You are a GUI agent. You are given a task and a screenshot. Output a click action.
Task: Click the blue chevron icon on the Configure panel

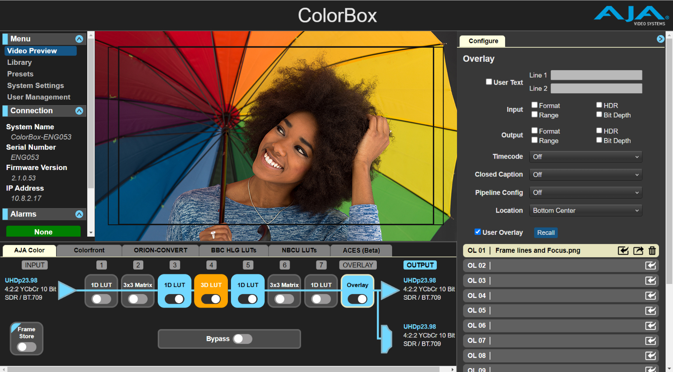pos(660,39)
